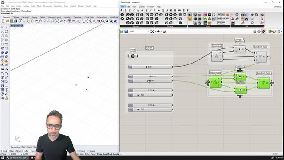Open the Grasshopper Display menu
This screenshot has height=160, width=284.
coord(142,7)
